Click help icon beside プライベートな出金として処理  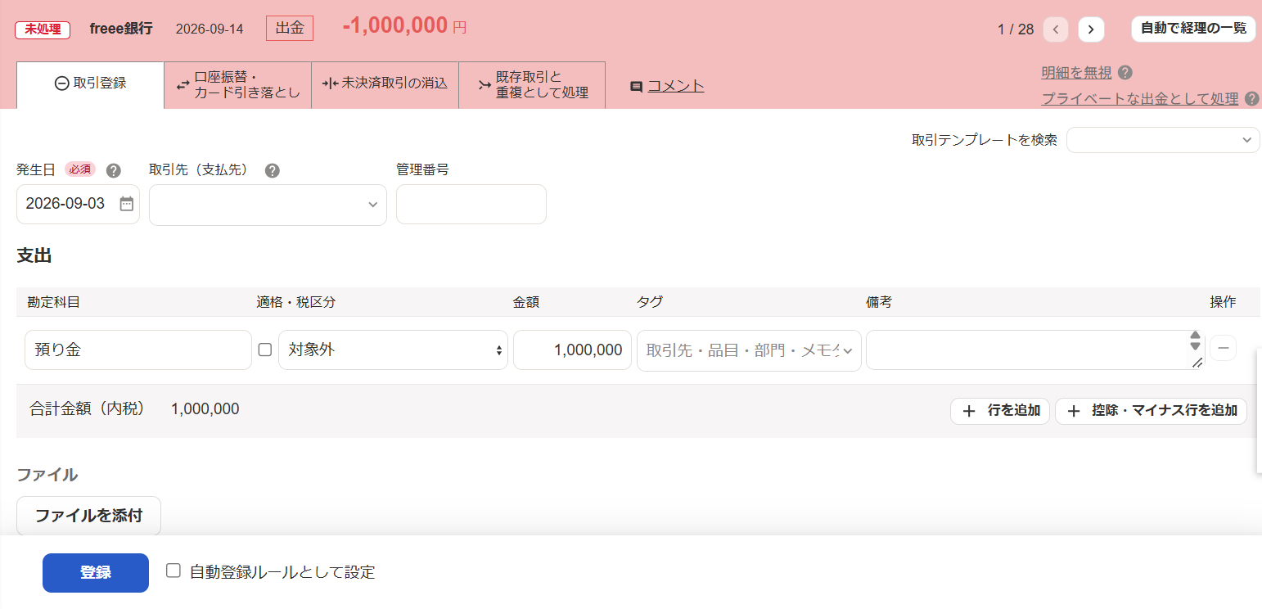pyautogui.click(x=1251, y=99)
